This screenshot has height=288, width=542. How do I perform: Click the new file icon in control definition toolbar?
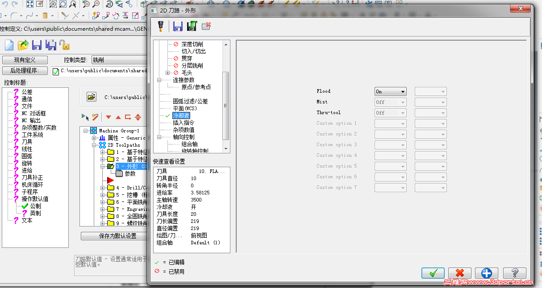(9, 45)
